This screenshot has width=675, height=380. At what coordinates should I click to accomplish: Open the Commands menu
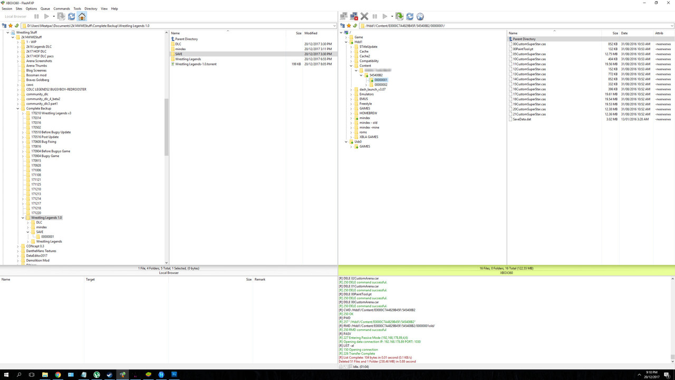pyautogui.click(x=62, y=8)
